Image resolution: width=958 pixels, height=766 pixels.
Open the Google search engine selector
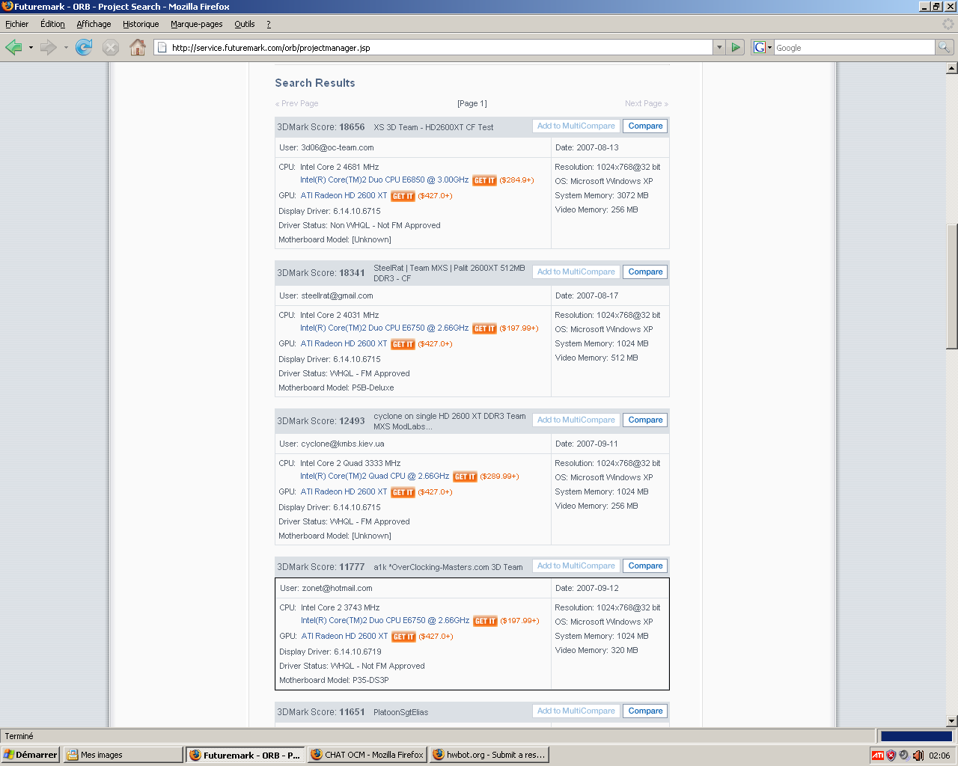click(x=763, y=47)
